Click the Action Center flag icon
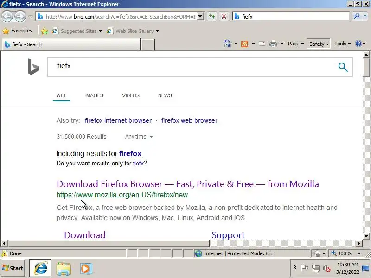The image size is (371, 278). point(304,268)
